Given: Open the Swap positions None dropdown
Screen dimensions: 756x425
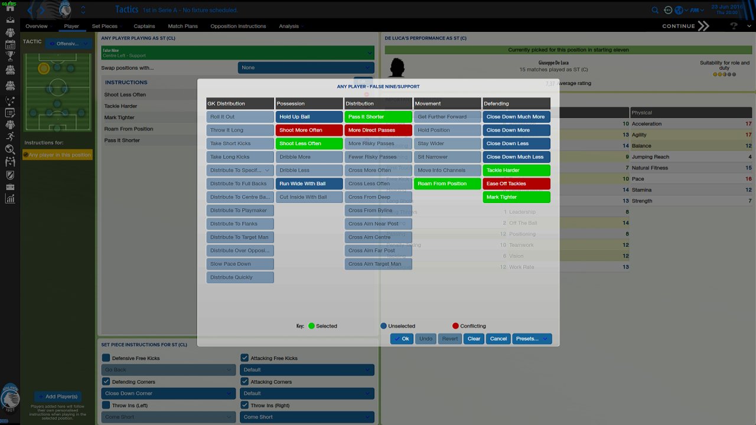Looking at the screenshot, I should (x=306, y=68).
